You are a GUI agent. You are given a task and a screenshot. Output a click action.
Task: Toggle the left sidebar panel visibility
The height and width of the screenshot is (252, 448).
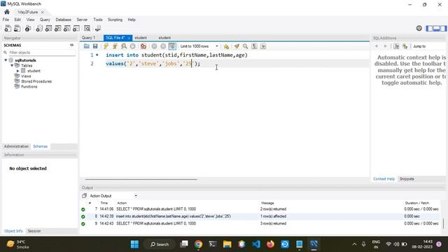(429, 28)
